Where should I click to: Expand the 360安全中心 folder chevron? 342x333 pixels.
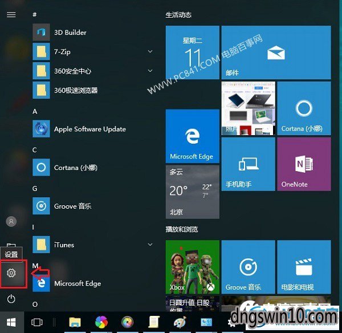pos(150,71)
